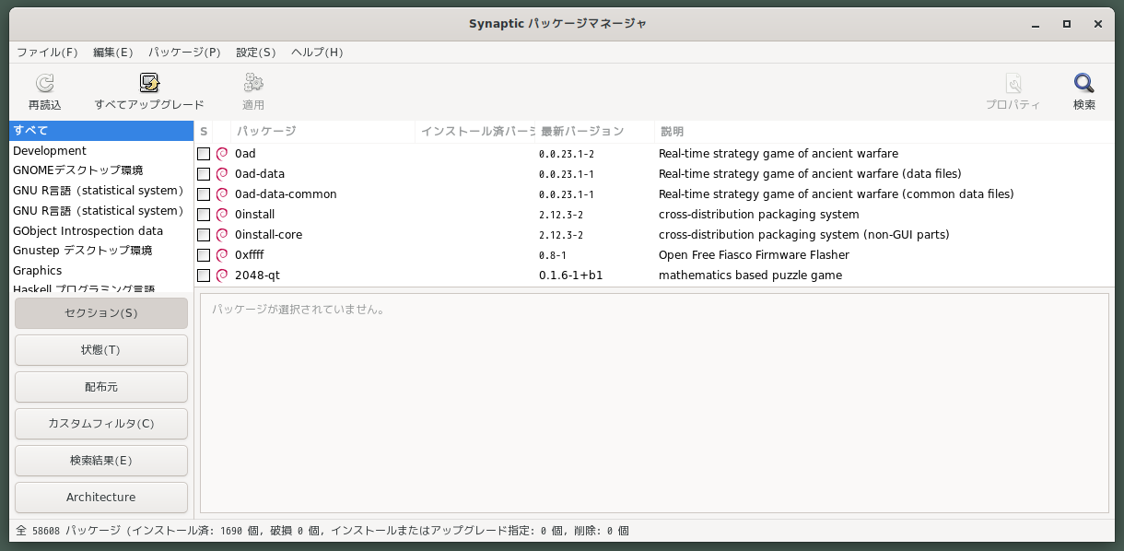Click Debian swirl icon for 0install
The height and width of the screenshot is (551, 1124).
pos(222,215)
